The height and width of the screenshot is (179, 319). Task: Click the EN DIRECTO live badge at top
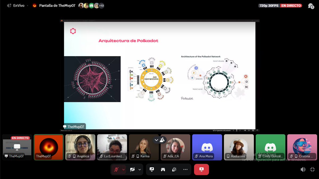coord(291,6)
